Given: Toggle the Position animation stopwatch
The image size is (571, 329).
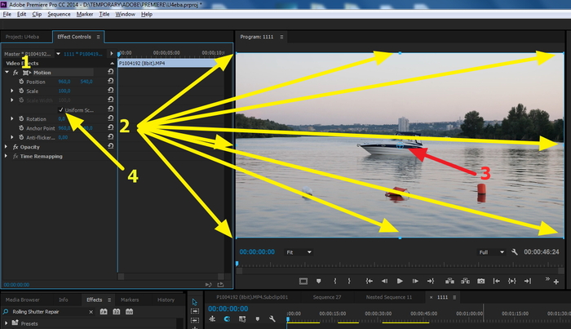Looking at the screenshot, I should click(x=20, y=82).
